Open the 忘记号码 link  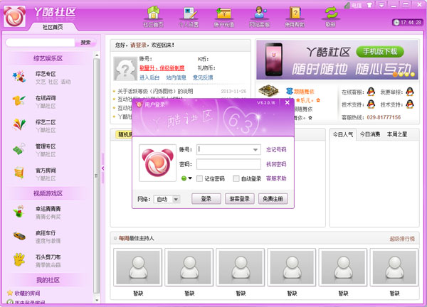(x=276, y=149)
